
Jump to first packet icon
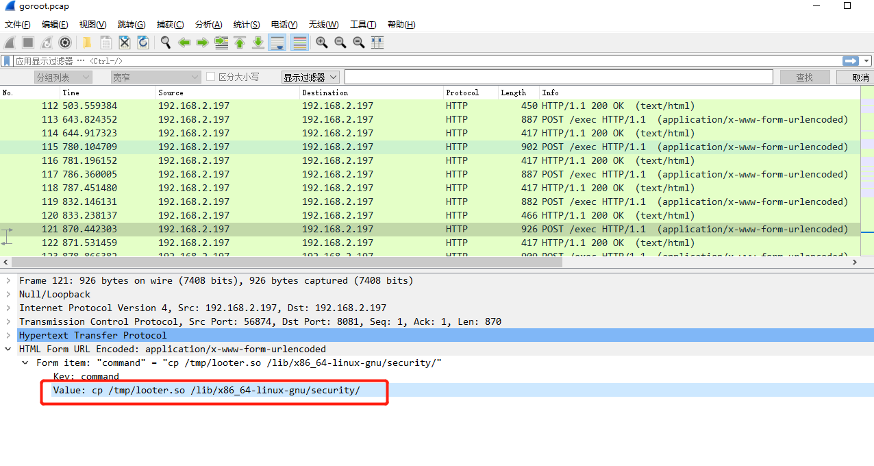[x=240, y=42]
